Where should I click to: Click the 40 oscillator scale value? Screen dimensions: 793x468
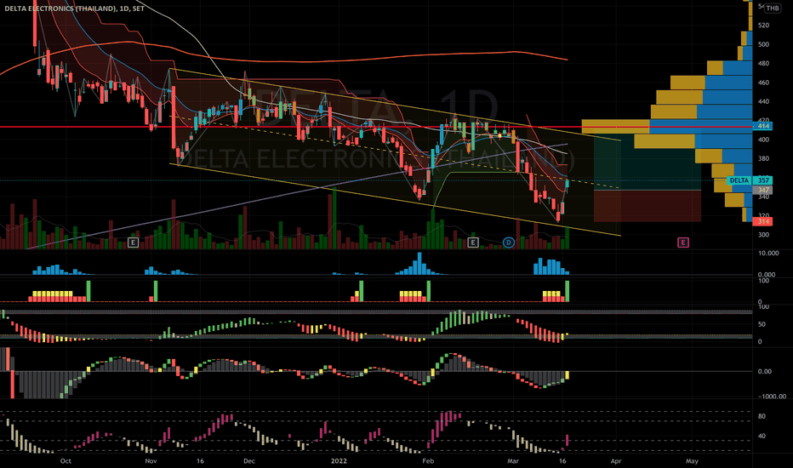(x=762, y=437)
